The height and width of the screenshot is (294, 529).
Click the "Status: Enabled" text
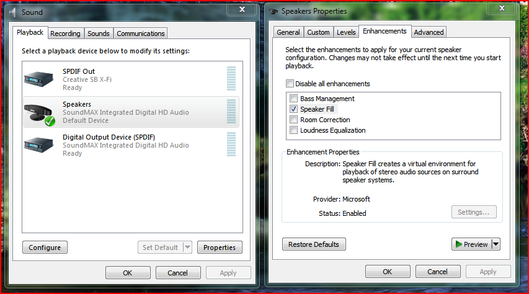(x=342, y=213)
